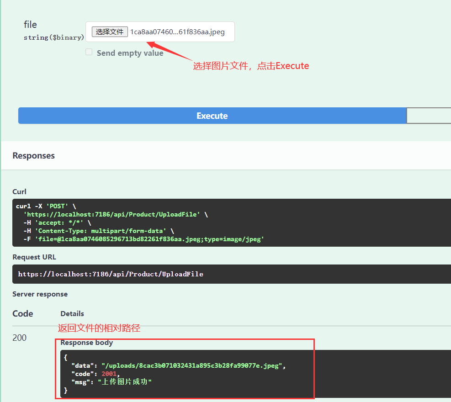Click the Request URL label

coord(34,257)
